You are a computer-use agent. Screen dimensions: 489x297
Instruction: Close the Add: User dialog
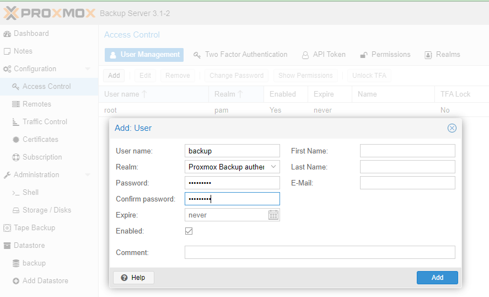452,128
